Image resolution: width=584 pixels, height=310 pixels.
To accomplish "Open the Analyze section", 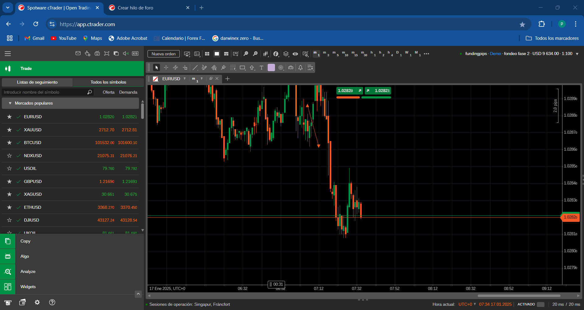I will pos(72,271).
